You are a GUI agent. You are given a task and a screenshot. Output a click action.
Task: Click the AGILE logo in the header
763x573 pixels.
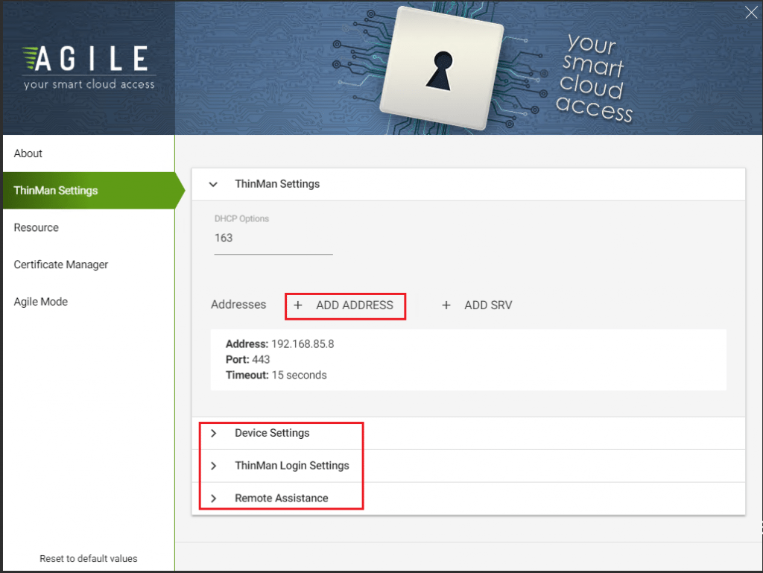89,67
